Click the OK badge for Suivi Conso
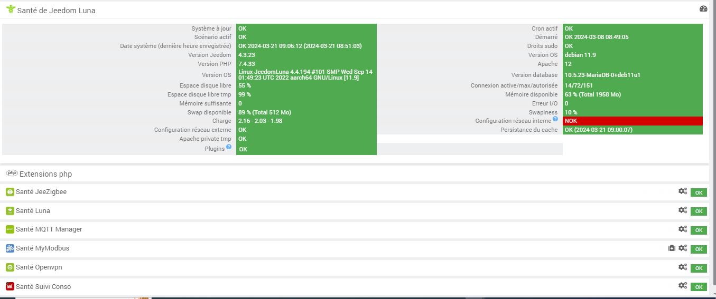Viewport: 716px width, 299px height. [x=699, y=287]
